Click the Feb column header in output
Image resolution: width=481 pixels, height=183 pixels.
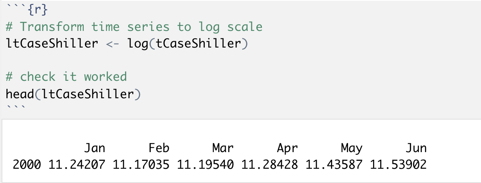pyautogui.click(x=159, y=149)
